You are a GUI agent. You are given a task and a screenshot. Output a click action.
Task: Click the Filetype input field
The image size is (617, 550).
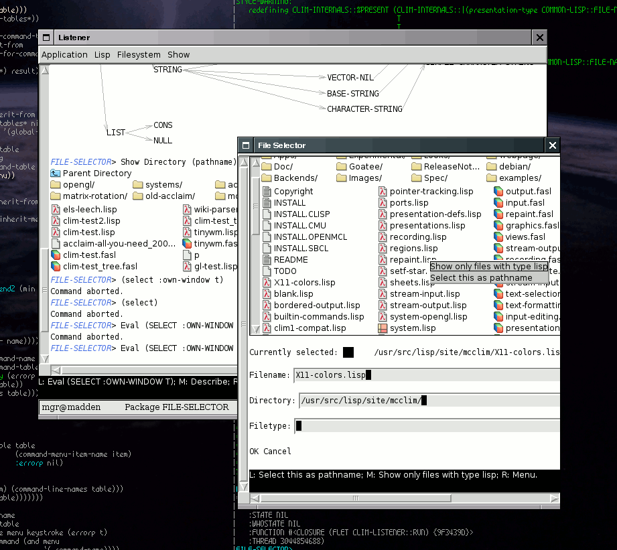tap(427, 425)
